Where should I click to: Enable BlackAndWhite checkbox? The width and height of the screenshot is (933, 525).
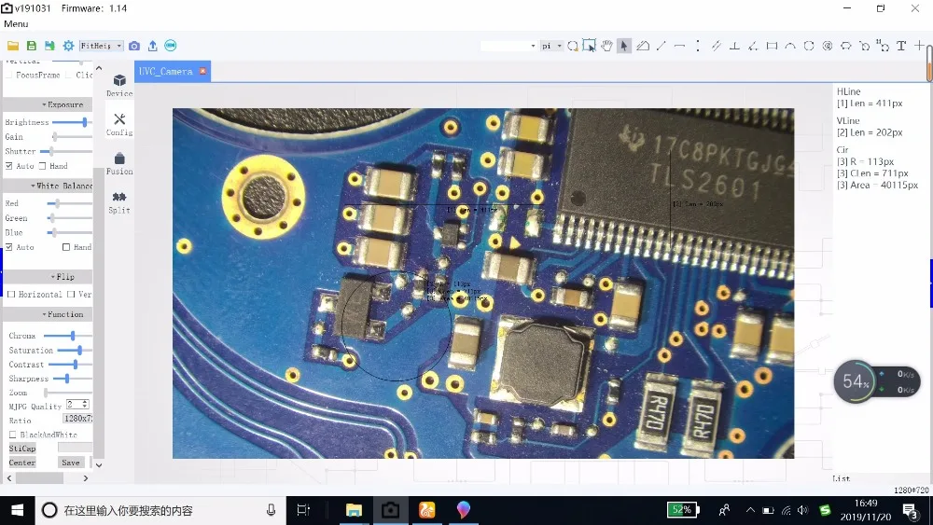(x=12, y=435)
